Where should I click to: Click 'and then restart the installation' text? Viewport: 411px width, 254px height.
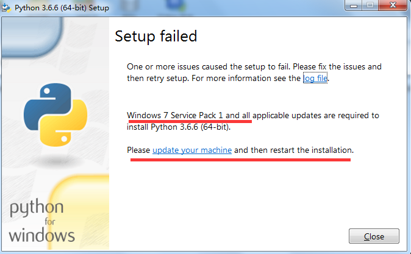(x=294, y=150)
